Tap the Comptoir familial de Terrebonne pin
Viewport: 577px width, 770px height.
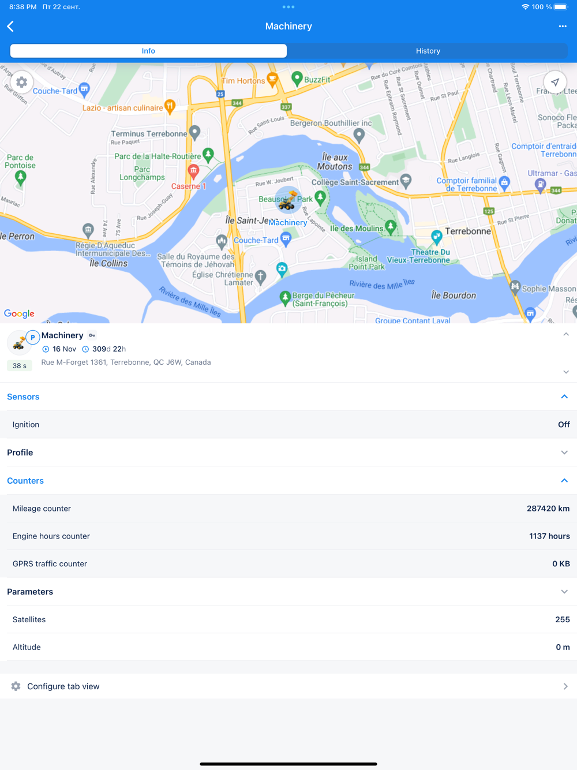pyautogui.click(x=505, y=184)
